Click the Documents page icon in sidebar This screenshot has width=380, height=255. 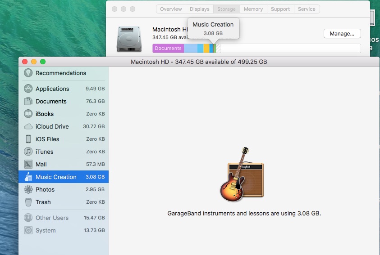[28, 101]
